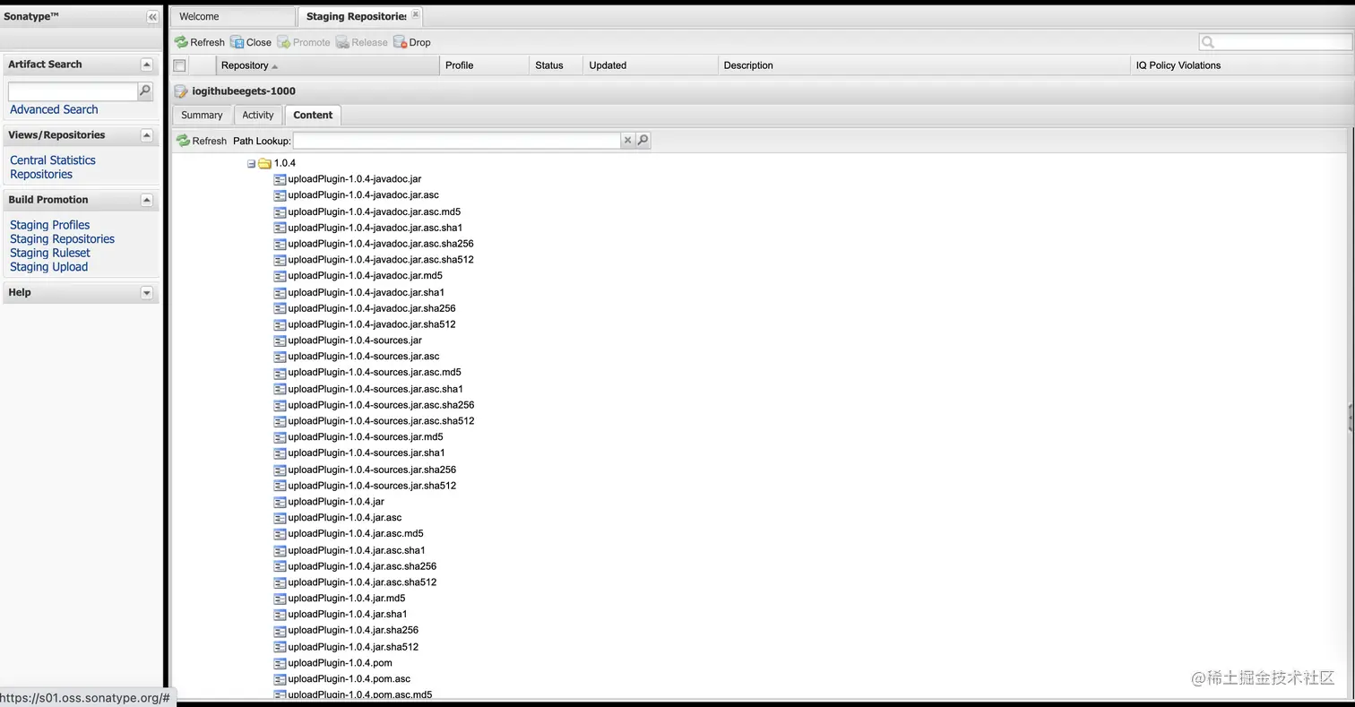The image size is (1355, 707).
Task: Click file icon of uploadPlugin-1.0.4.jar.sha512
Action: tap(280, 647)
